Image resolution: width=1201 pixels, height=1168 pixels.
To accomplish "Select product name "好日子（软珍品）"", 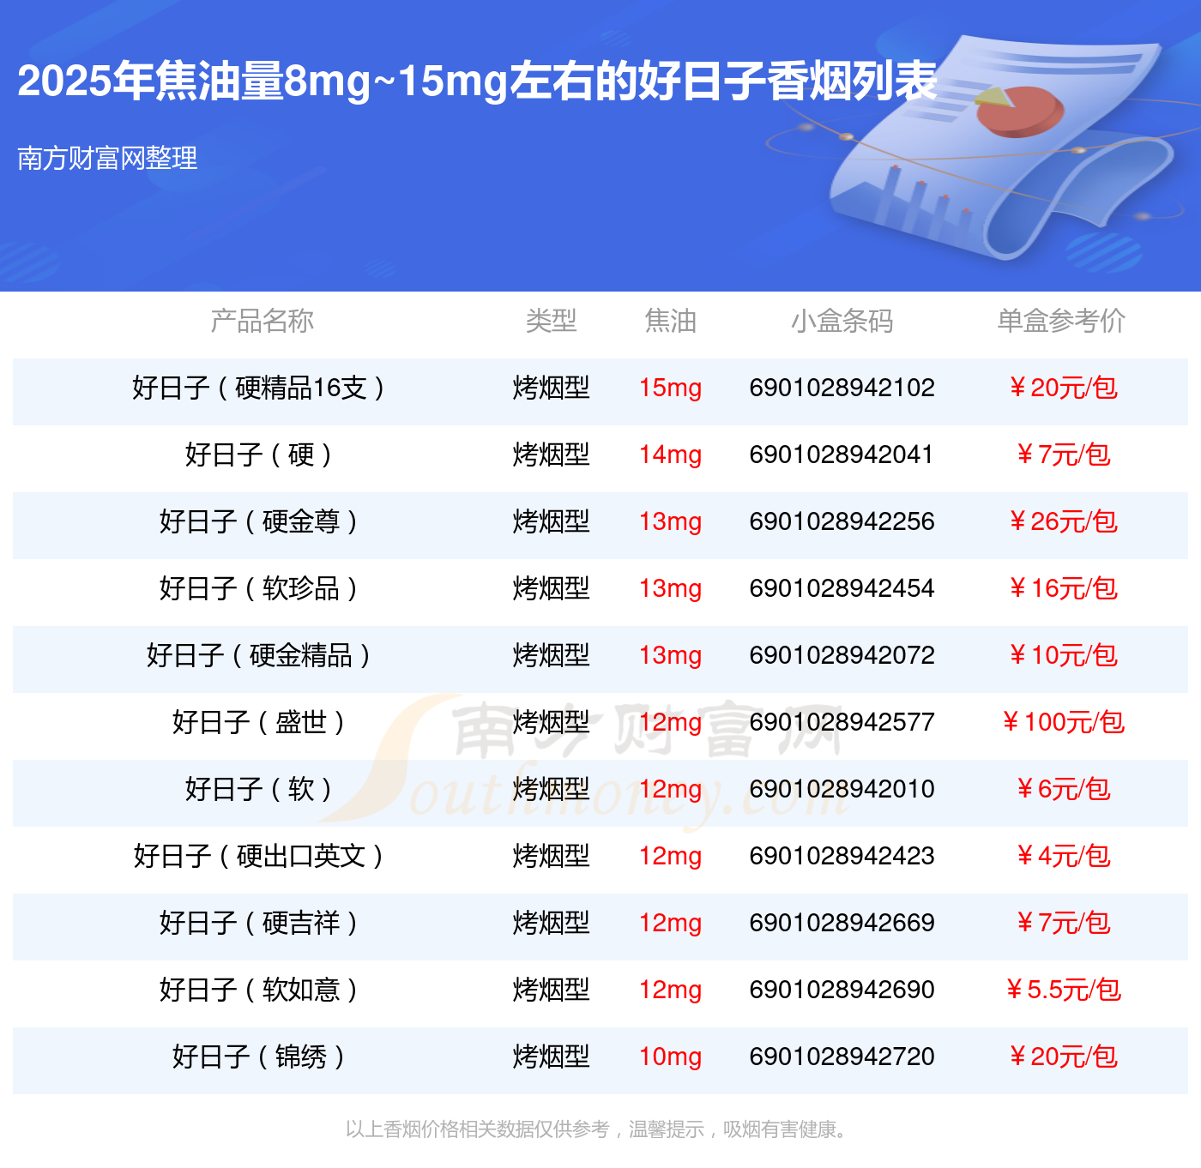I will (x=258, y=588).
